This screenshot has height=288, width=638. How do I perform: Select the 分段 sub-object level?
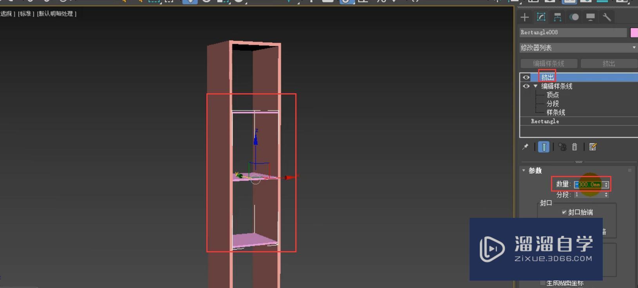tap(553, 103)
